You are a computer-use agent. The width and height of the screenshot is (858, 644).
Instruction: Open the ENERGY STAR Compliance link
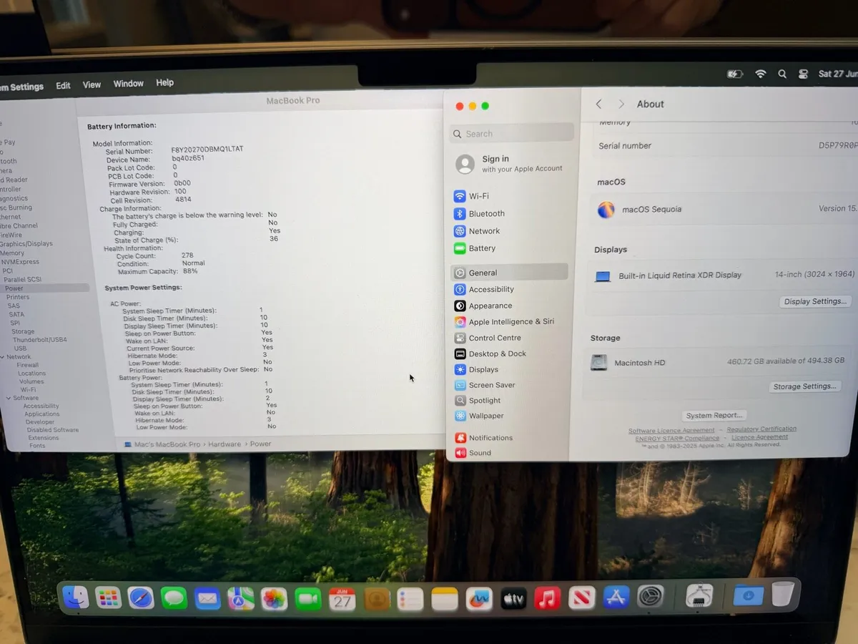677,439
